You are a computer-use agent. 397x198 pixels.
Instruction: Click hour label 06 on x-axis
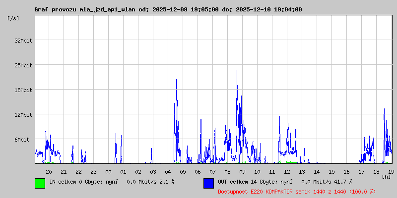[x=198, y=172]
